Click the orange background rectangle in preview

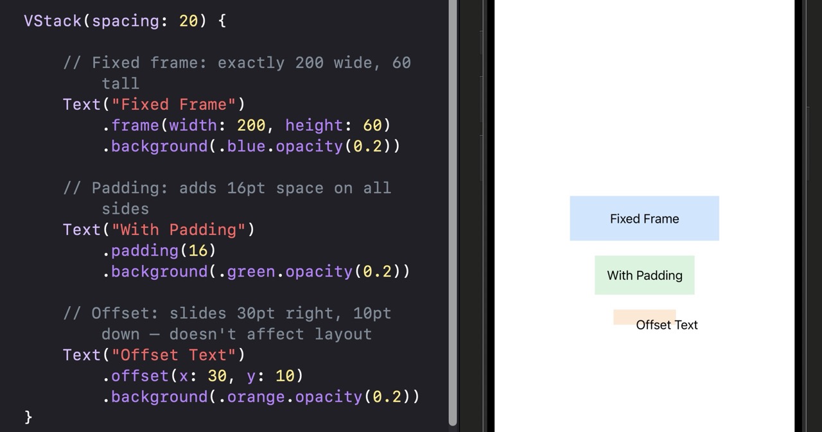tap(623, 316)
